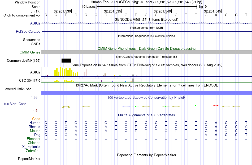Select the Mouse species row label
Viewport: 252px width, 165px height.
[35, 131]
